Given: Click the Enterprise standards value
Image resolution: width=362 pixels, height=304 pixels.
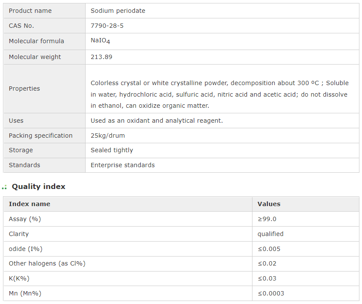Looking at the screenshot, I should 122,165.
